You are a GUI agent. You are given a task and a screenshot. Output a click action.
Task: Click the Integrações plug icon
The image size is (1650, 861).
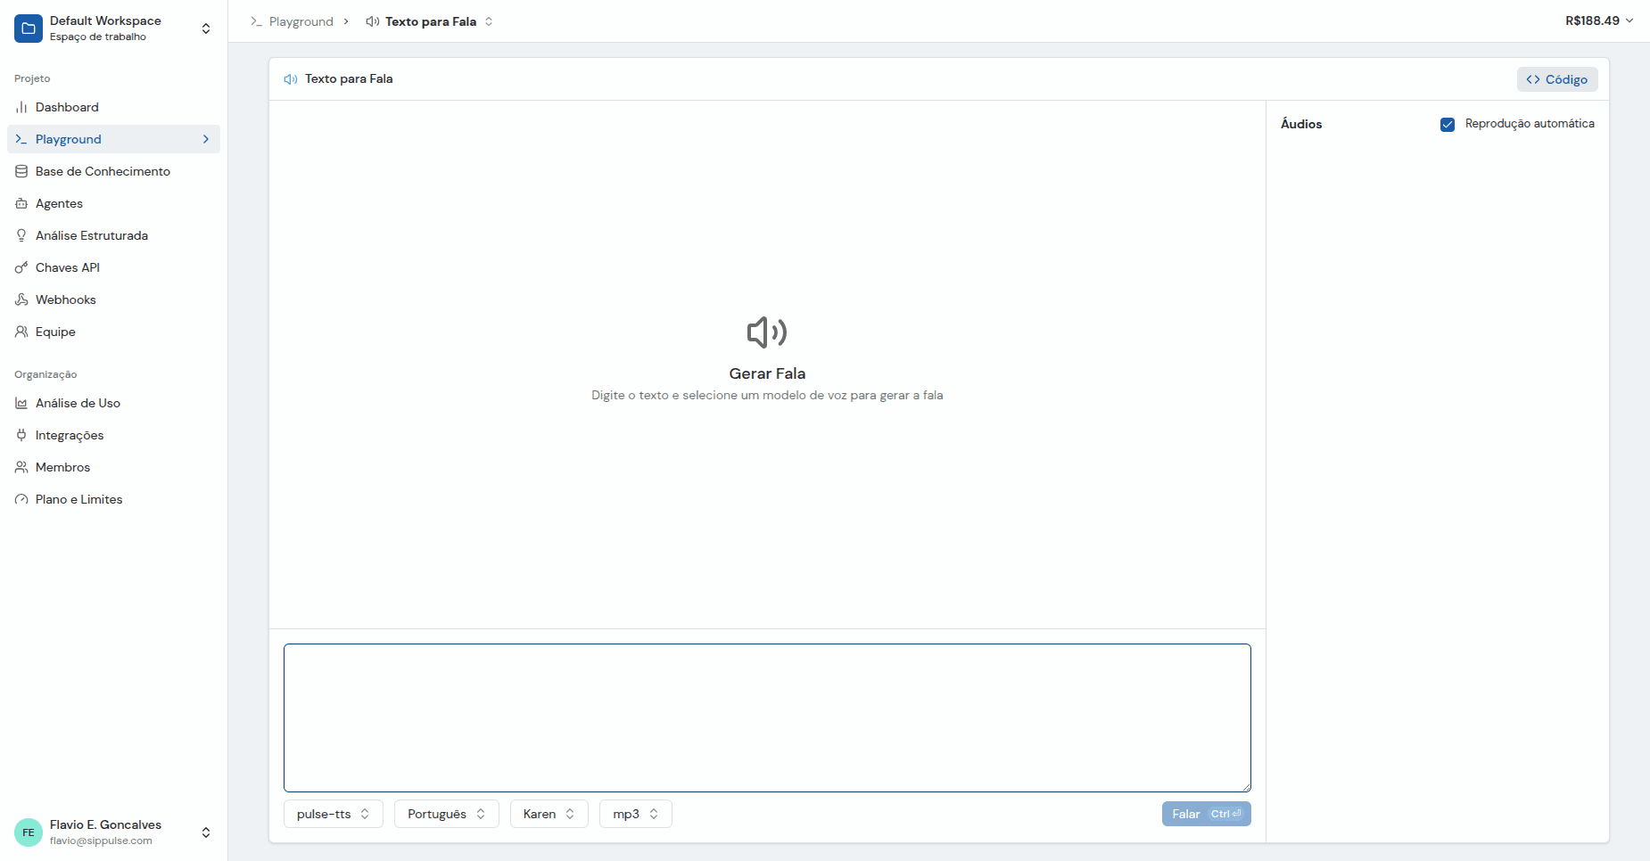[21, 435]
